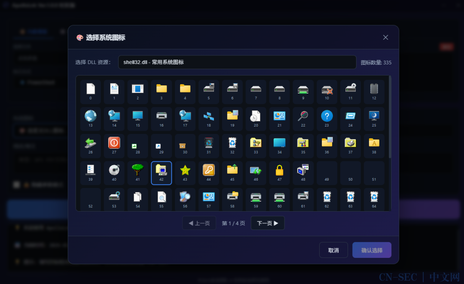Select the control panel icon 21
This screenshot has width=464, height=284.
click(279, 119)
